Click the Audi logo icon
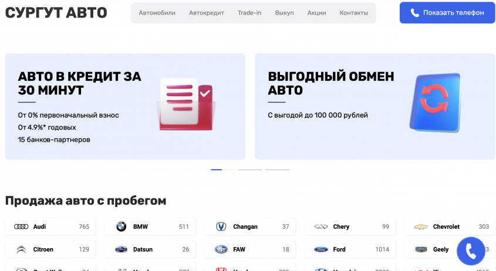This screenshot has width=496, height=271. (x=21, y=227)
